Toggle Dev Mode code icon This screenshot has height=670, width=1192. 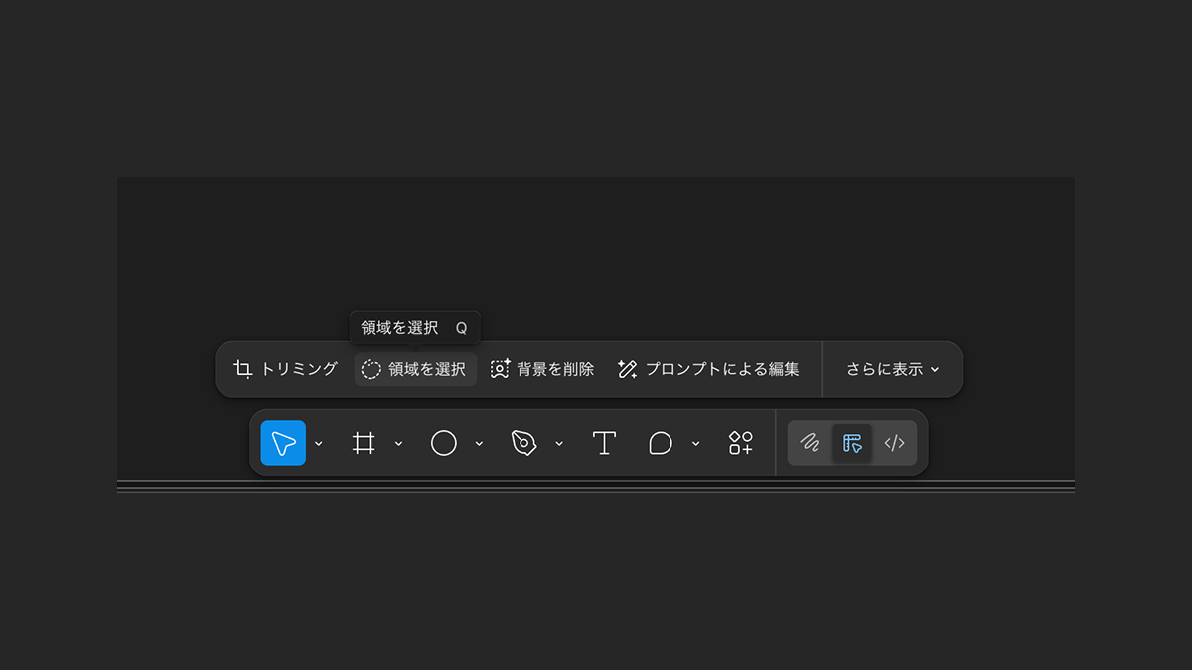click(894, 443)
